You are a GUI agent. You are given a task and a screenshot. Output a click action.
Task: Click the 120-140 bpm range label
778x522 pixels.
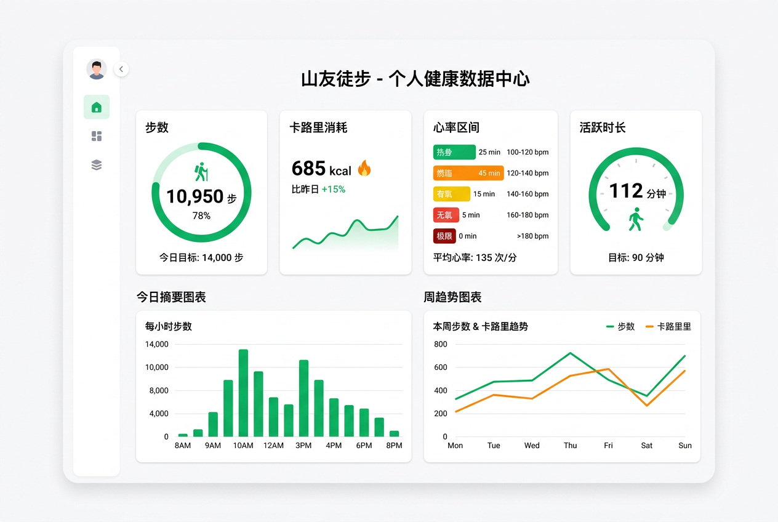click(527, 173)
